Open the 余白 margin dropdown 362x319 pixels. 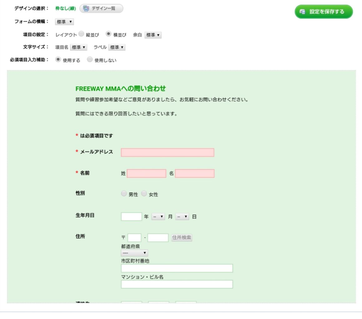click(153, 35)
